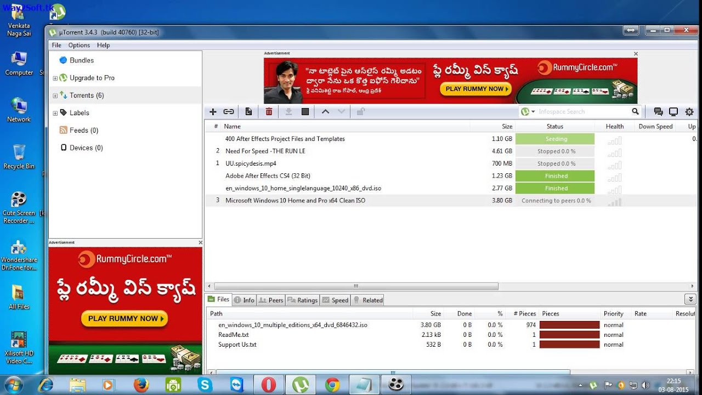
Task: Switch to the Ratings tab
Action: pos(303,300)
